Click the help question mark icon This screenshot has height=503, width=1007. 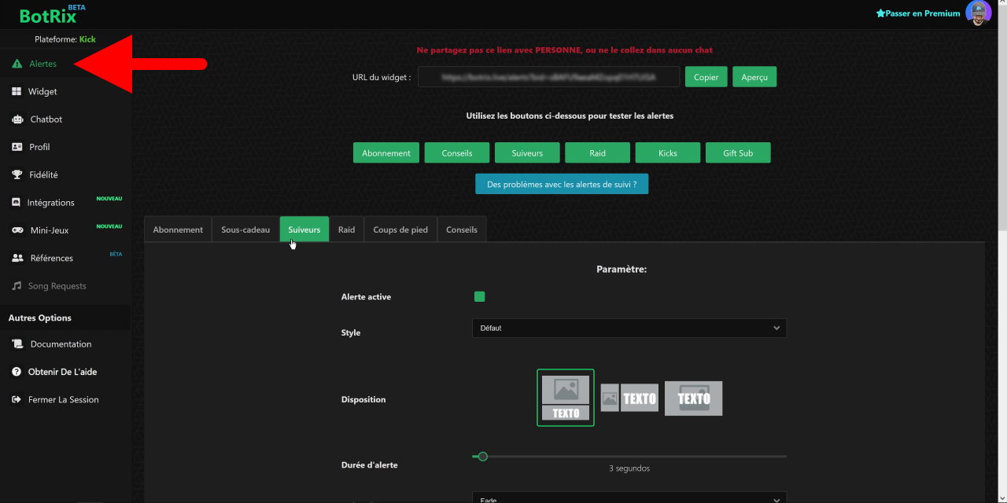[17, 372]
